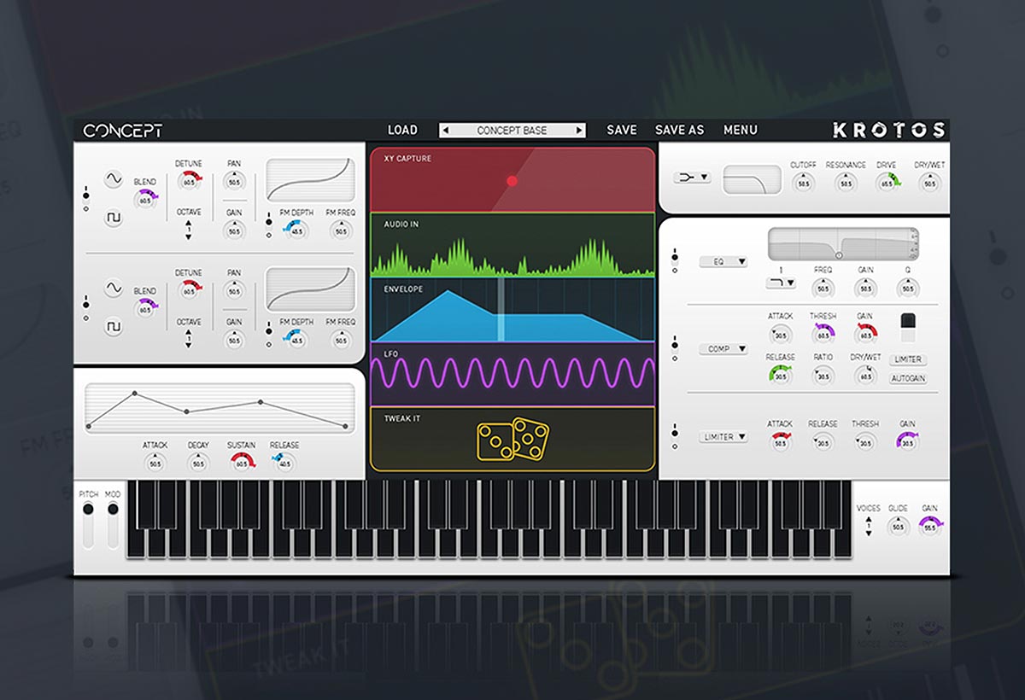Viewport: 1025px width, 700px height.
Task: Click the compressor RATIO knob
Action: [823, 375]
